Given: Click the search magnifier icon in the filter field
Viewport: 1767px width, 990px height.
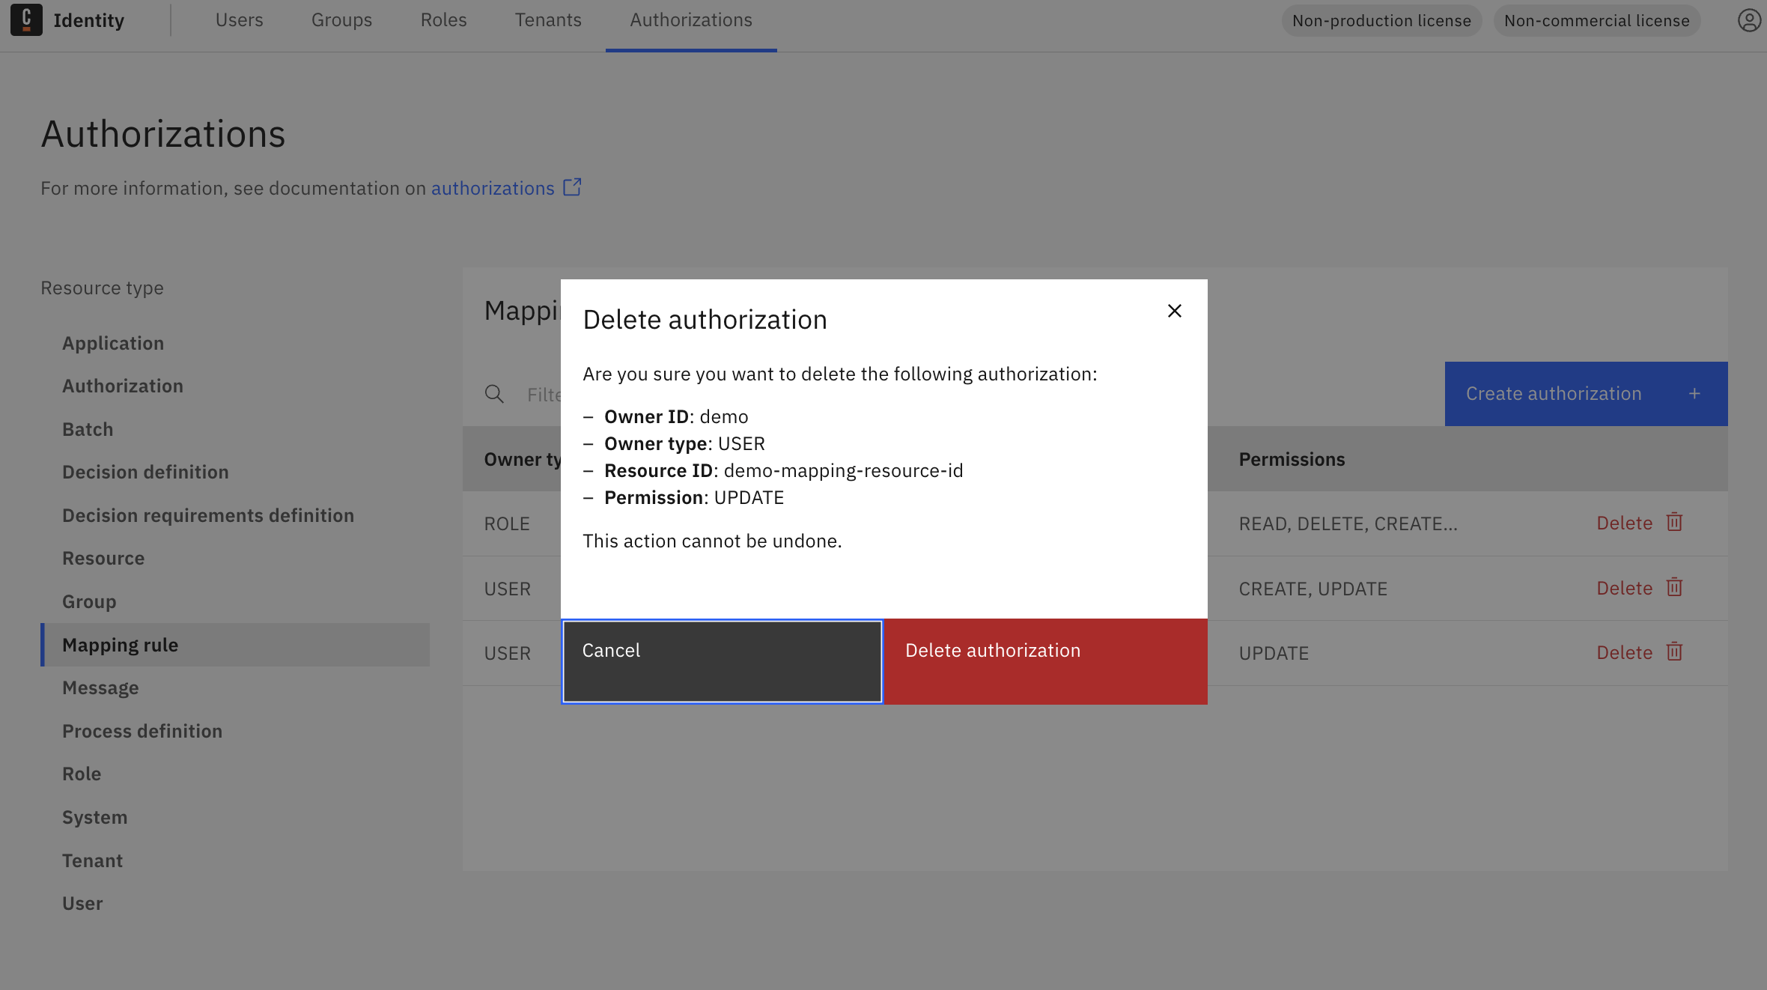Looking at the screenshot, I should click(x=494, y=394).
